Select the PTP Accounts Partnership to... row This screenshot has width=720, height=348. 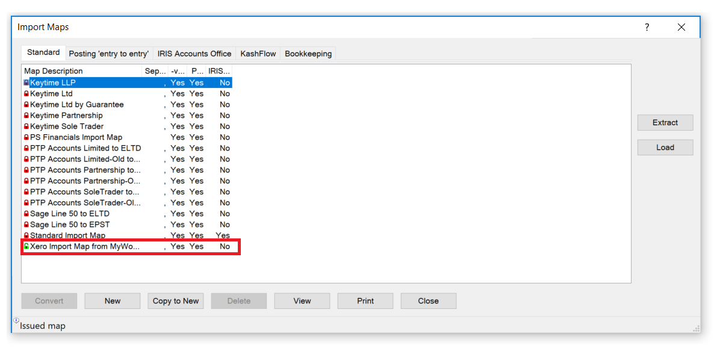point(127,170)
